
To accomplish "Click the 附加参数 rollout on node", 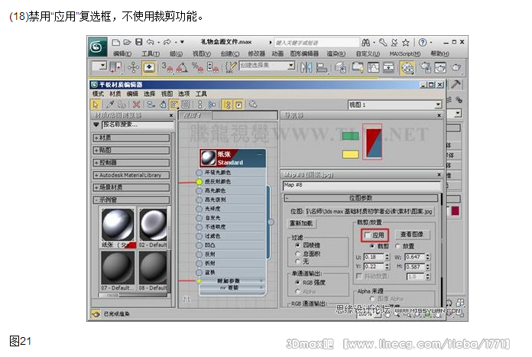I will (x=232, y=281).
